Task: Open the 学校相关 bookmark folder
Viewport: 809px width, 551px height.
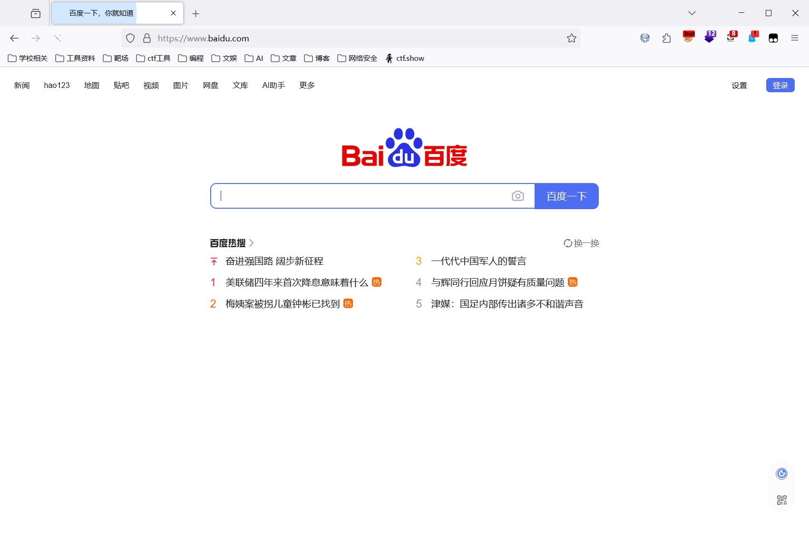Action: coord(28,58)
